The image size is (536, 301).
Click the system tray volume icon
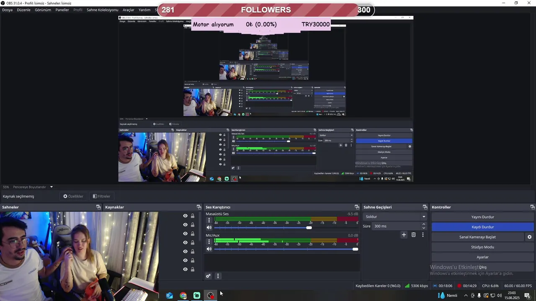[x=499, y=296]
